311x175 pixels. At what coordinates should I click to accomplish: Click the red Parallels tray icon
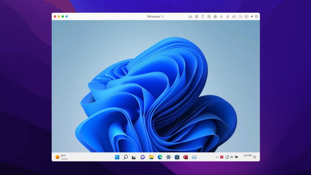tap(222, 157)
